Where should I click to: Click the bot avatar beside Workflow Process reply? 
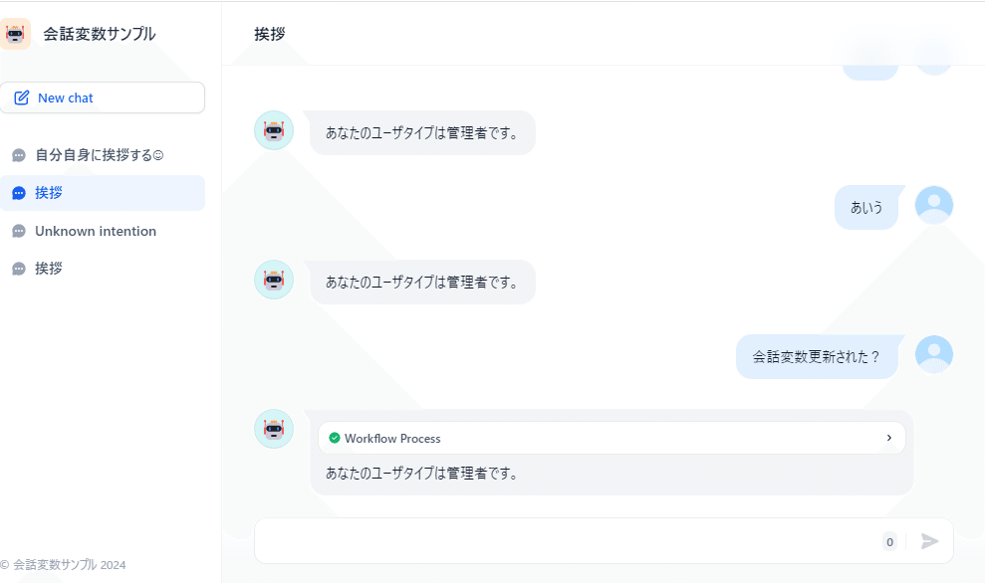point(274,429)
